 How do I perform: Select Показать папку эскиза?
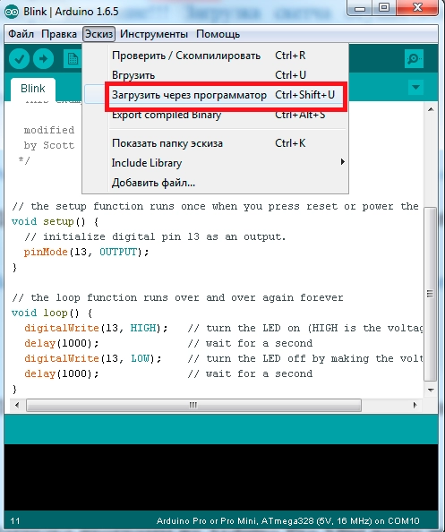tap(216, 143)
